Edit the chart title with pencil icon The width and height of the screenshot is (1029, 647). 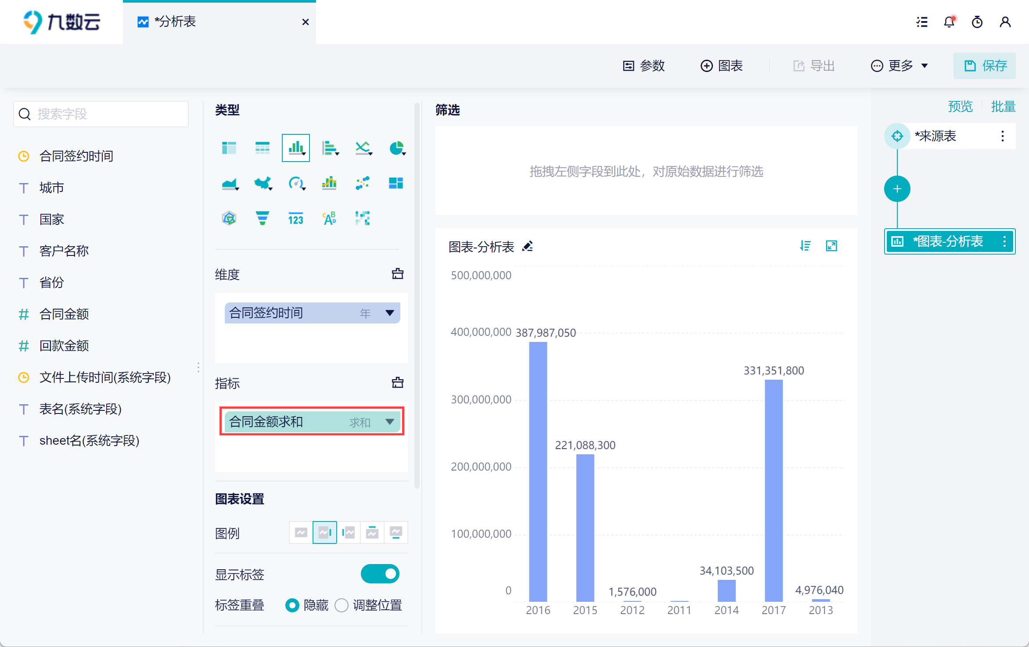point(528,246)
